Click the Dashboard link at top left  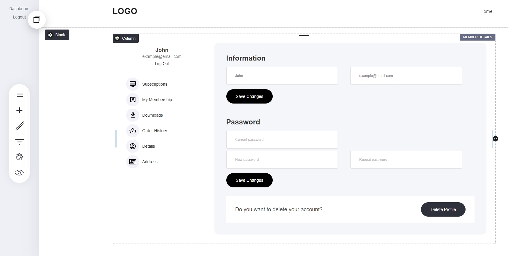point(19,9)
